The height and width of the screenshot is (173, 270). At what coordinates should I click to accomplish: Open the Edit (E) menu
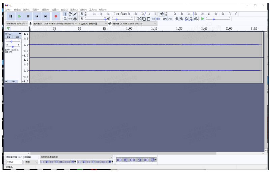point(17,10)
